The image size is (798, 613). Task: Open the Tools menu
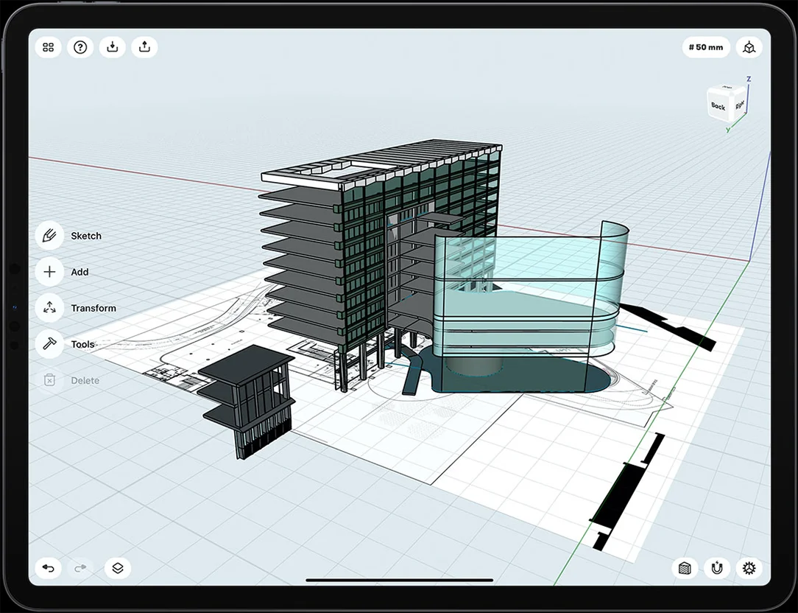(x=49, y=344)
